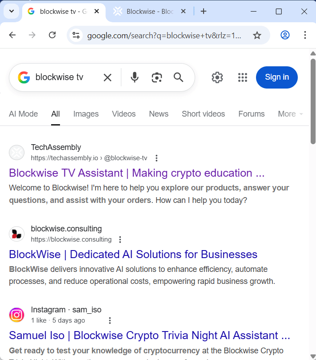Image resolution: width=316 pixels, height=360 pixels.
Task: Clear the search box with the X icon
Action: coord(107,77)
